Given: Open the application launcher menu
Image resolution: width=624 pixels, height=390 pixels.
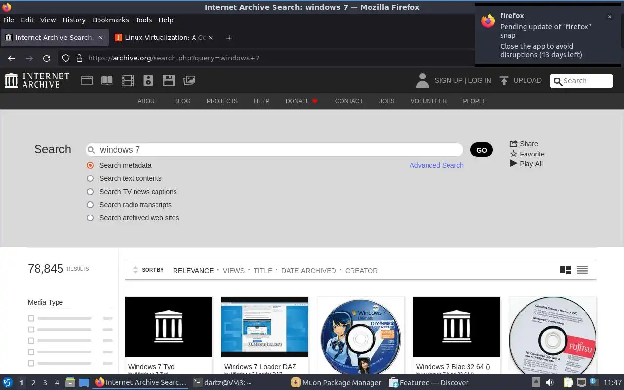Looking at the screenshot, I should [8, 383].
